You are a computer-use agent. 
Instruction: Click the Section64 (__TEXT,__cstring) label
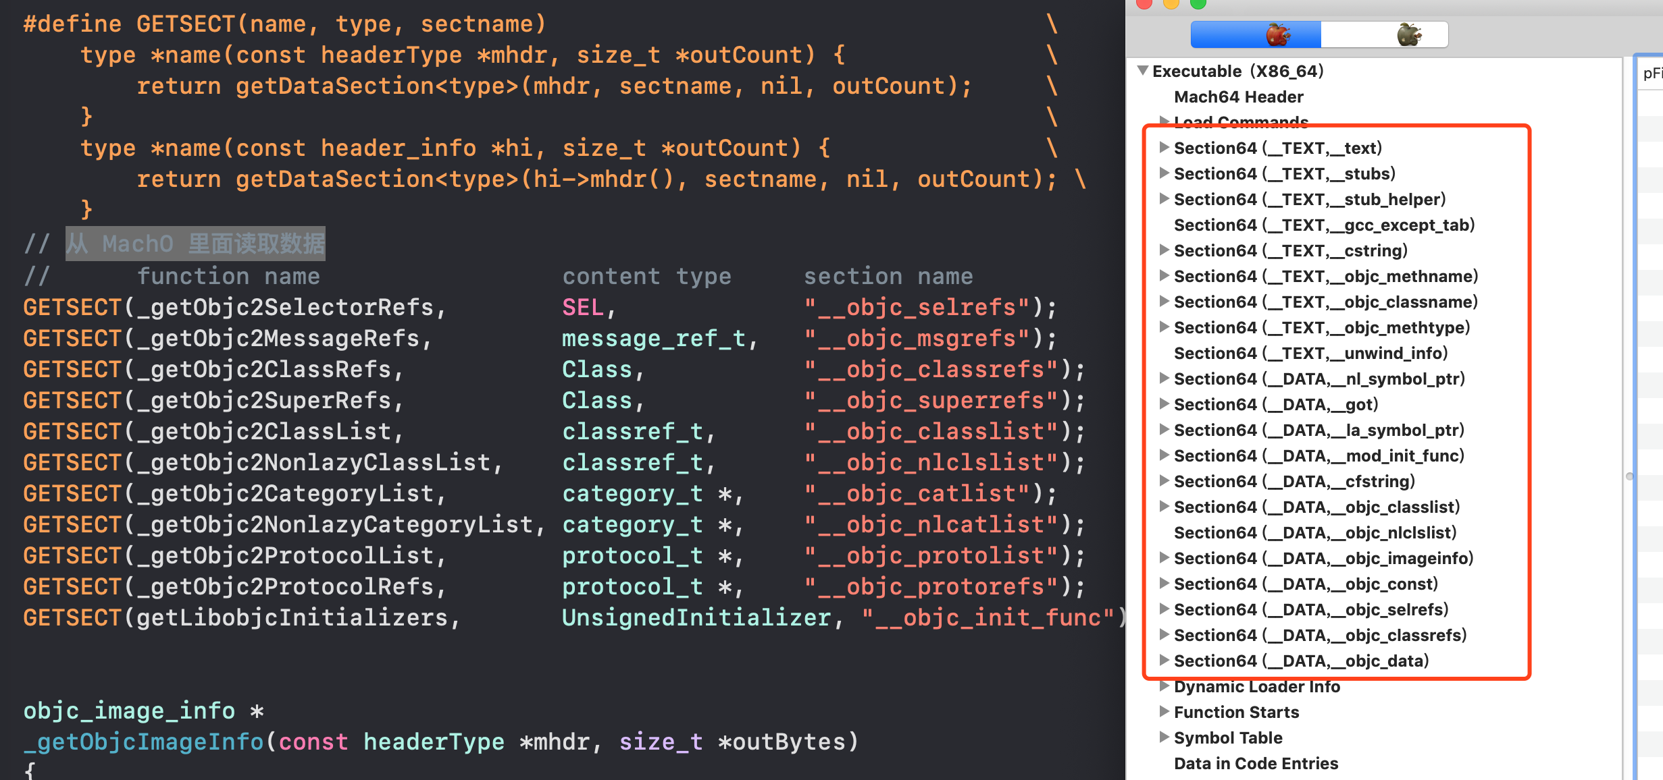pyautogui.click(x=1290, y=251)
